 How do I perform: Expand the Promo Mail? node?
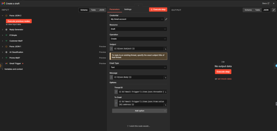click(x=2, y=58)
